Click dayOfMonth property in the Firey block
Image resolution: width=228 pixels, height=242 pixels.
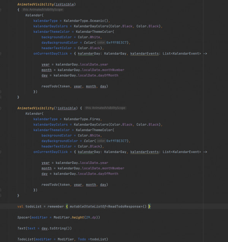[x=108, y=174]
